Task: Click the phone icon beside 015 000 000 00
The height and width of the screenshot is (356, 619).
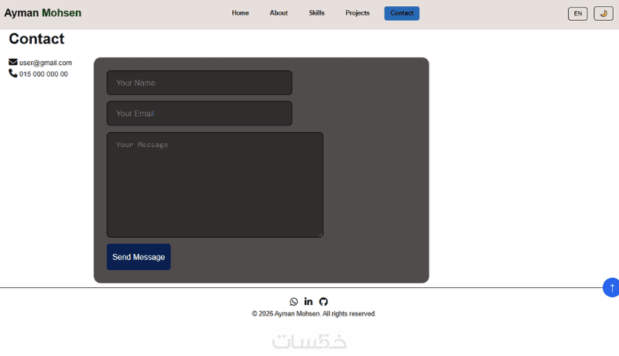Action: point(13,73)
